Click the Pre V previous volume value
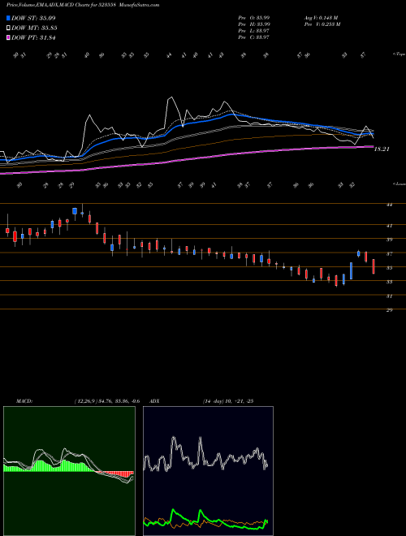This screenshot has width=406, height=536. tap(322, 24)
